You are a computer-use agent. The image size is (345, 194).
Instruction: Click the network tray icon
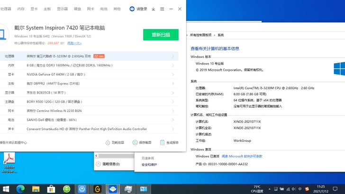(288, 189)
